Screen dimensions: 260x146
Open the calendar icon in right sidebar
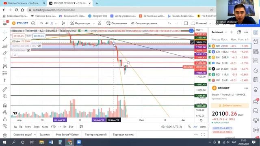coord(256,80)
